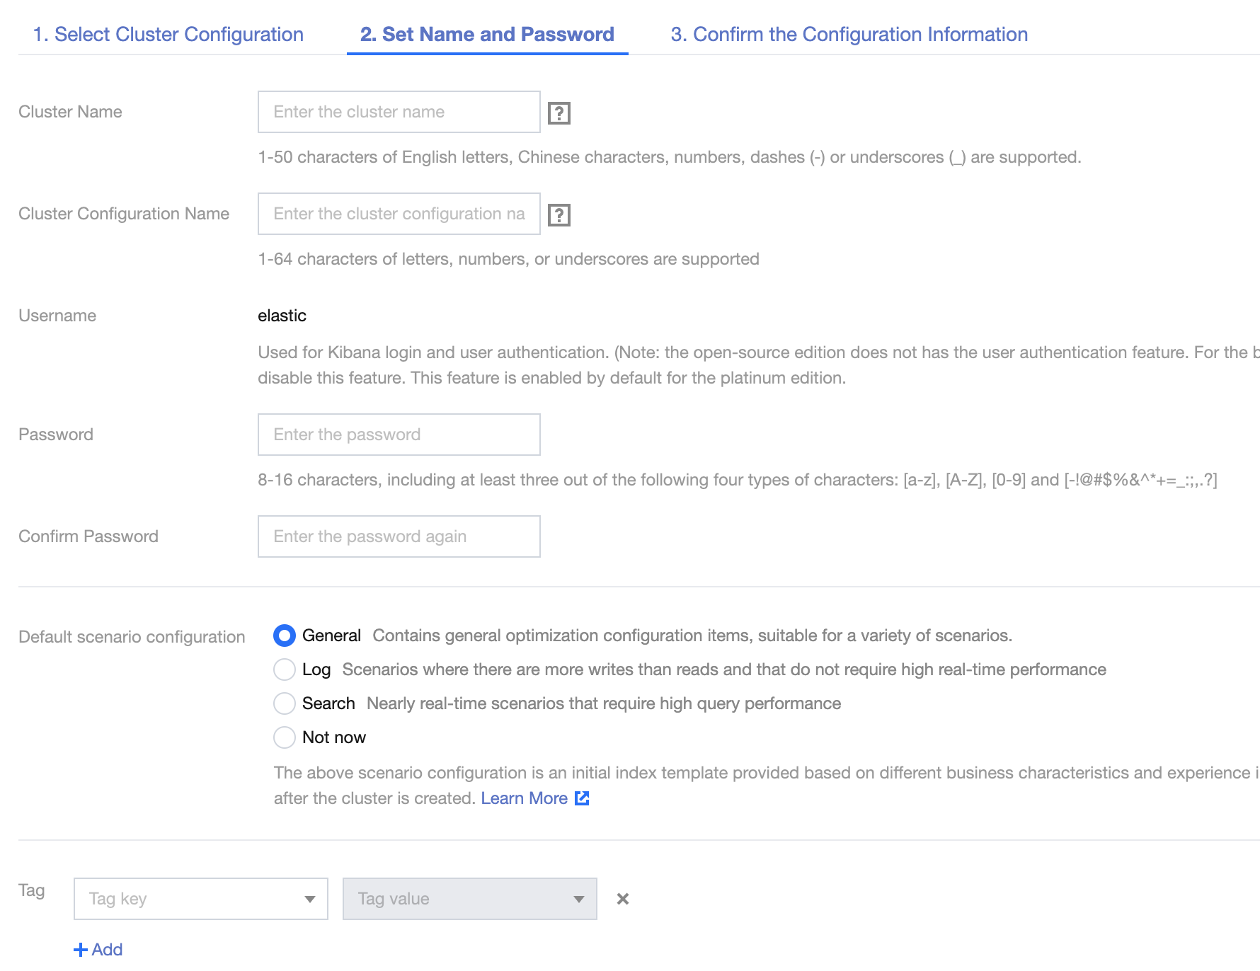Go to Select Cluster Configuration step
The image size is (1260, 971).
168,34
